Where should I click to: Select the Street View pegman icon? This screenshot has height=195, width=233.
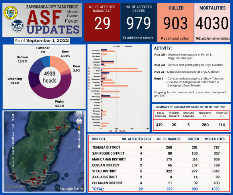(x=79, y=128)
